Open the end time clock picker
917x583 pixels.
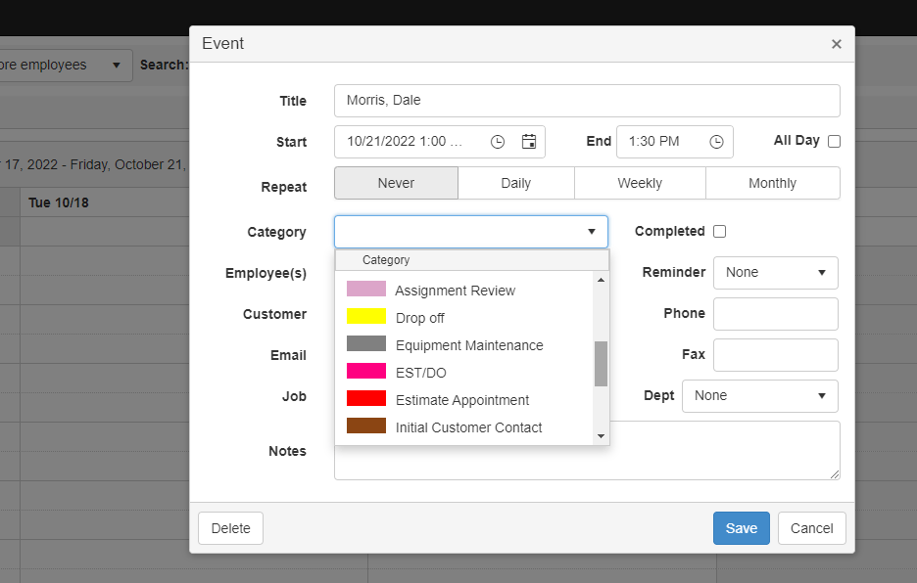tap(716, 141)
